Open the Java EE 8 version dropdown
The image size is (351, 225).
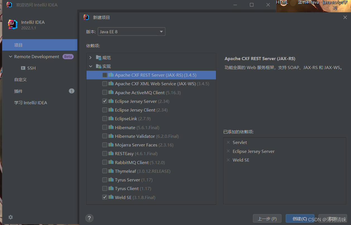pos(131,32)
